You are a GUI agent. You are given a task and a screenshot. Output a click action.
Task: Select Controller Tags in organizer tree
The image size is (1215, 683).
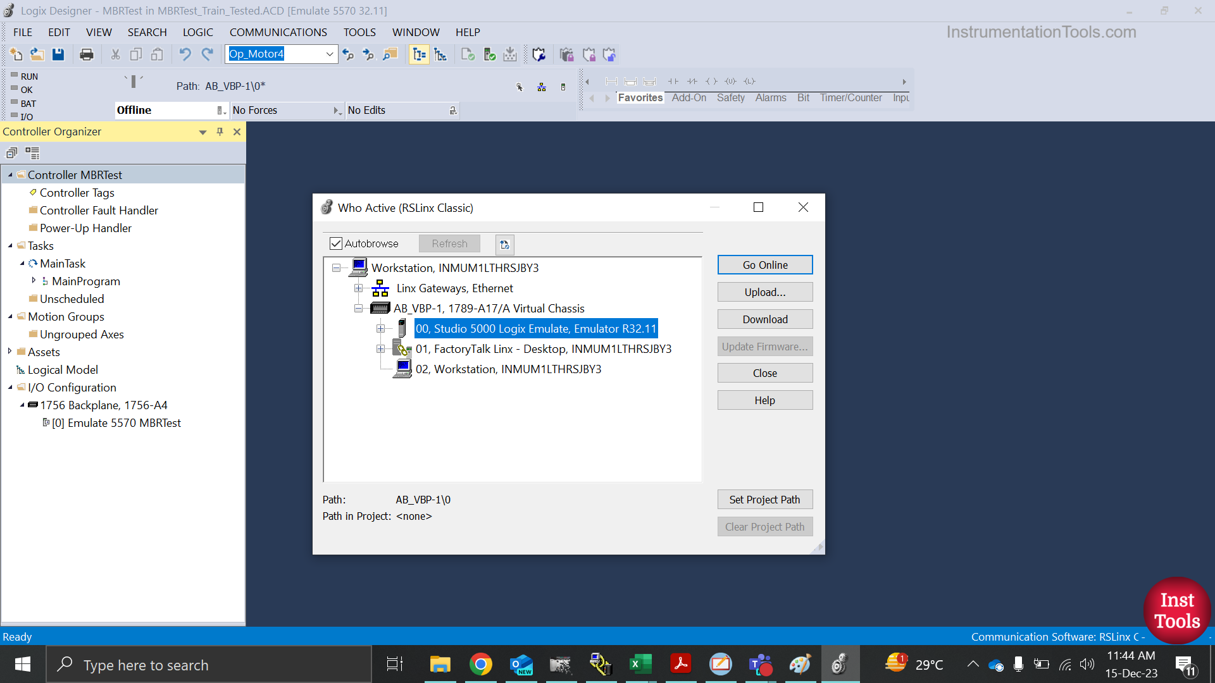[x=77, y=193]
